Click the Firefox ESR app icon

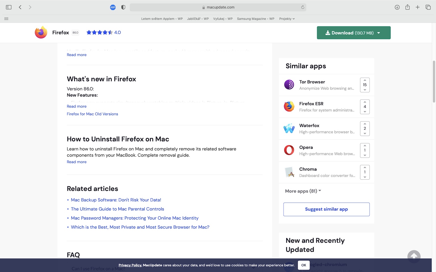coord(289,107)
